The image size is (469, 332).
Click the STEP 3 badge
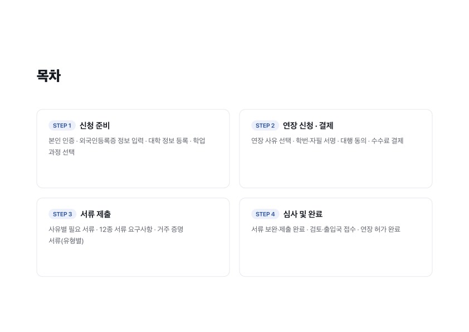[62, 214]
